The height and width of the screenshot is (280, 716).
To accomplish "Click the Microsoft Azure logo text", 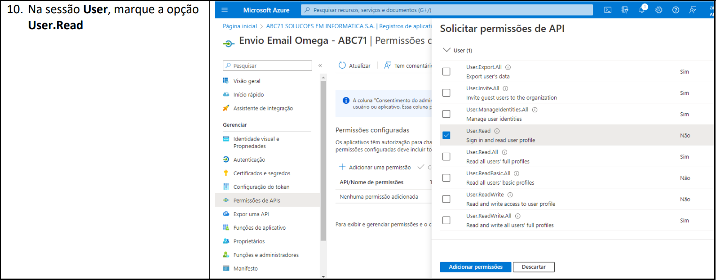I will [266, 10].
